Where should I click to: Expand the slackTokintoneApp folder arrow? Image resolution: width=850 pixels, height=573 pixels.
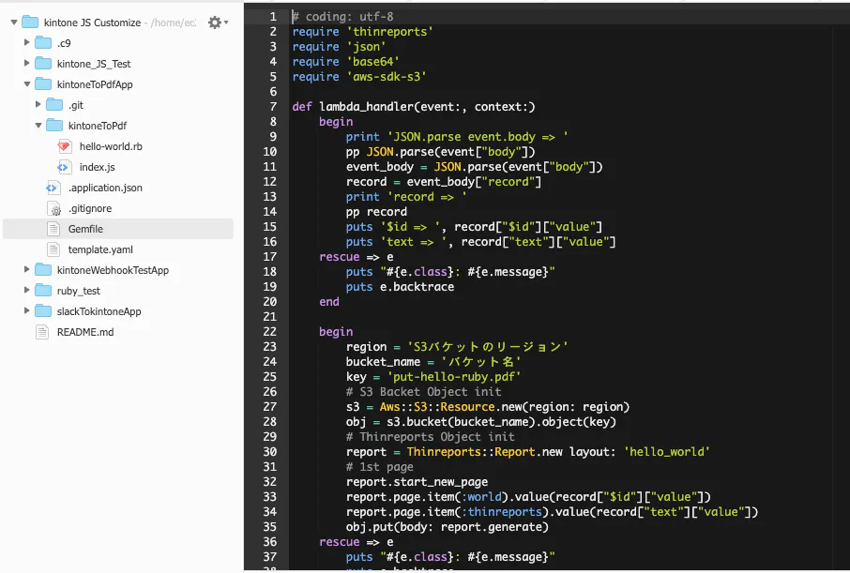tap(26, 310)
